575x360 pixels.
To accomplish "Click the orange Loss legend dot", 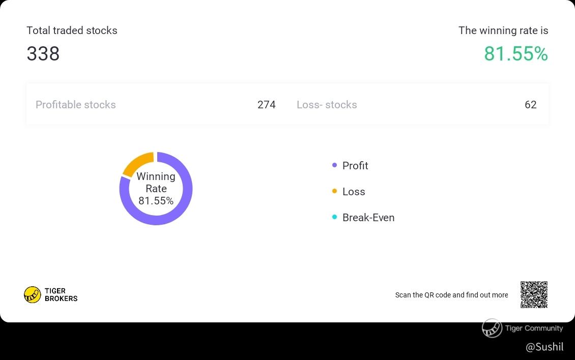I will click(334, 191).
